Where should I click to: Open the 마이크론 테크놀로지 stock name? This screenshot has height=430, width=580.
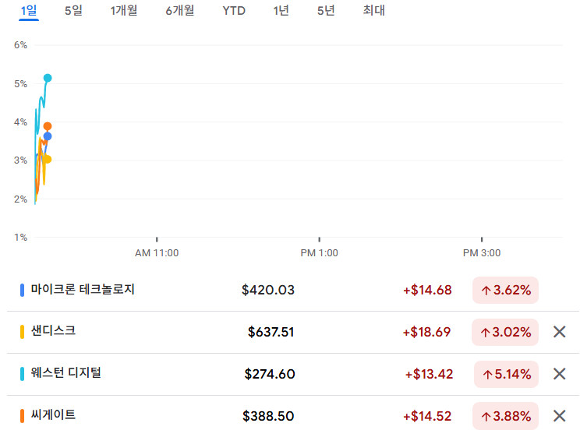[x=83, y=290]
